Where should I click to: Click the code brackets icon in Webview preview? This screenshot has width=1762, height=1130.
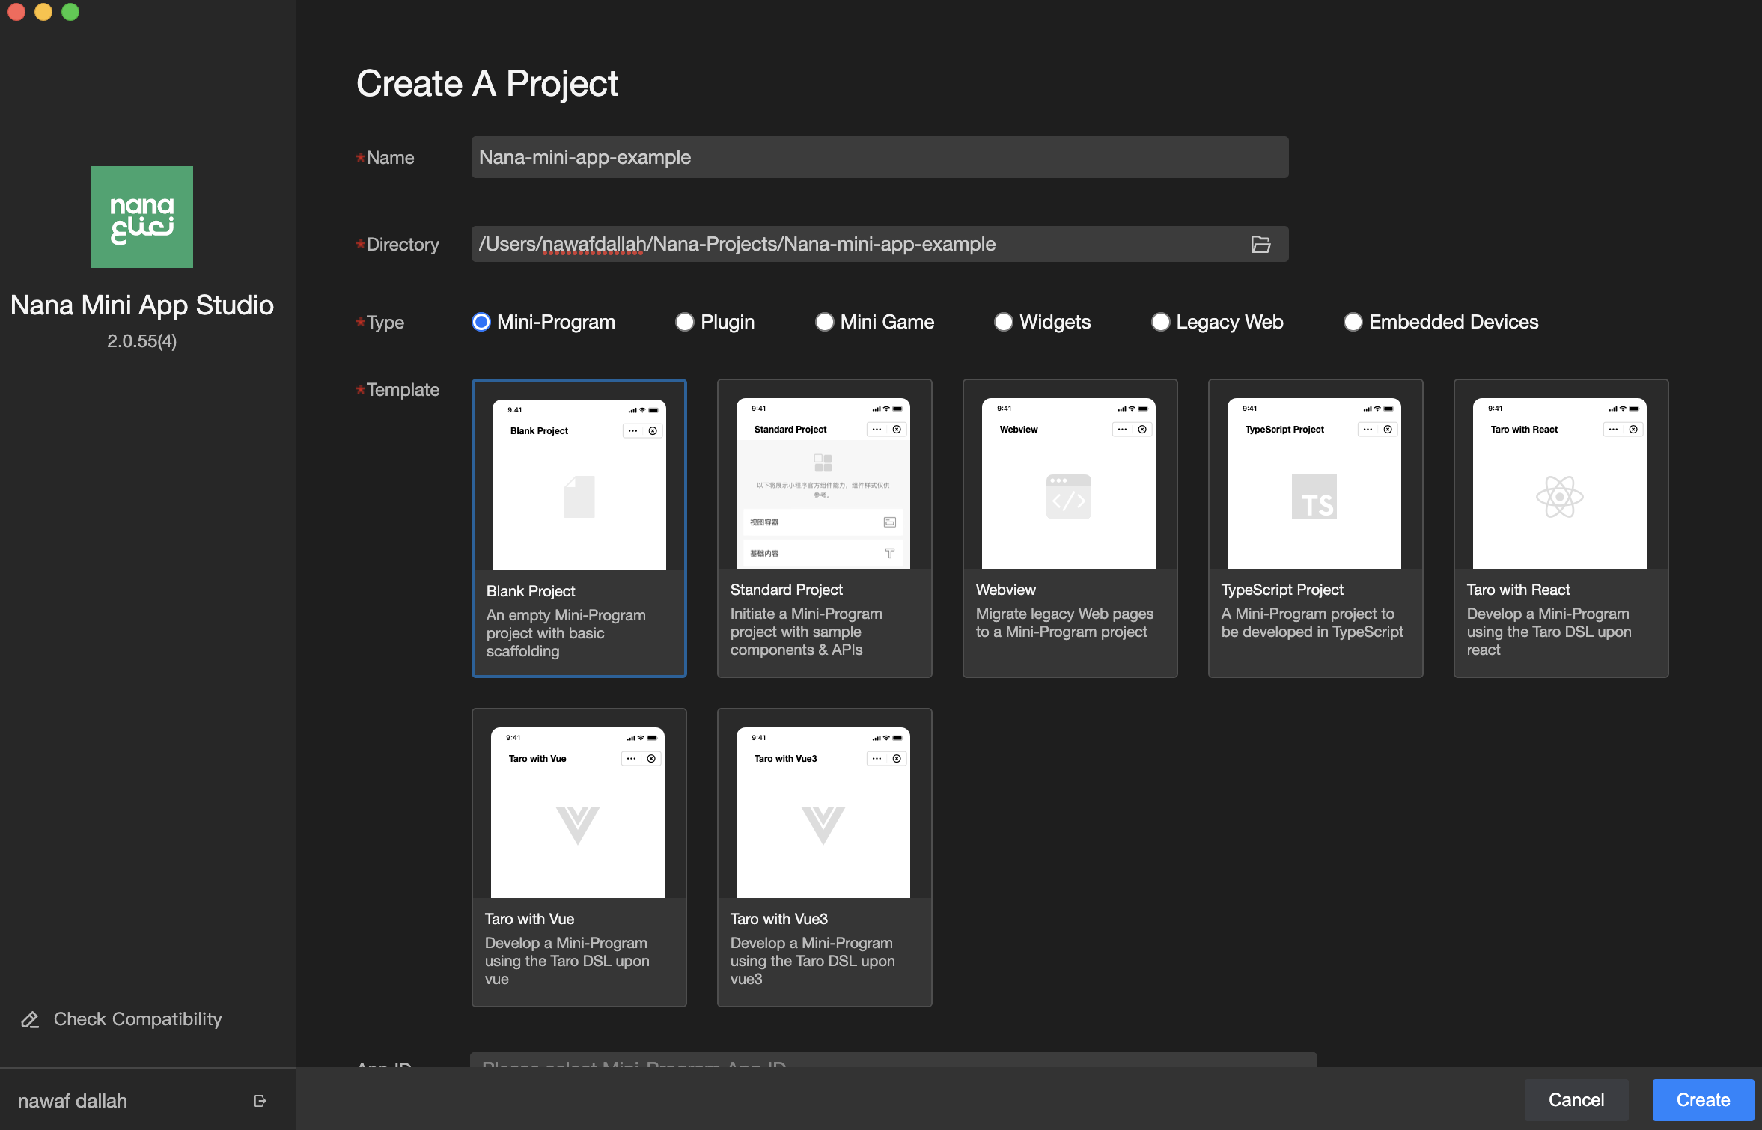coord(1069,498)
